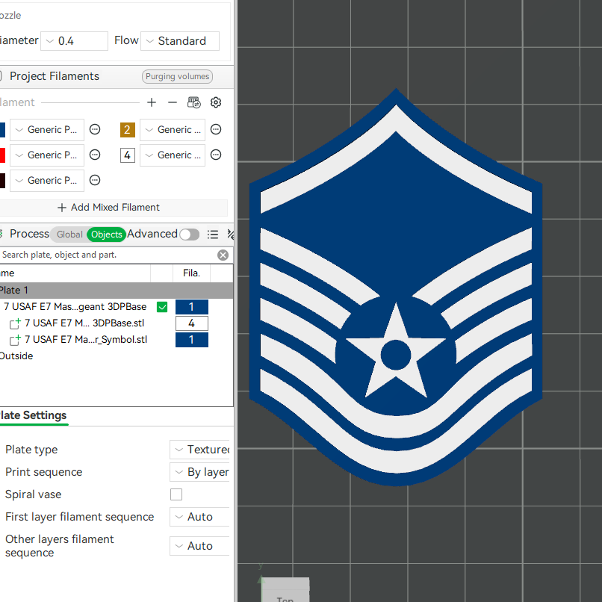Viewport: 602px width, 602px height.
Task: Open options for first Generic P... filament
Action: pyautogui.click(x=95, y=129)
